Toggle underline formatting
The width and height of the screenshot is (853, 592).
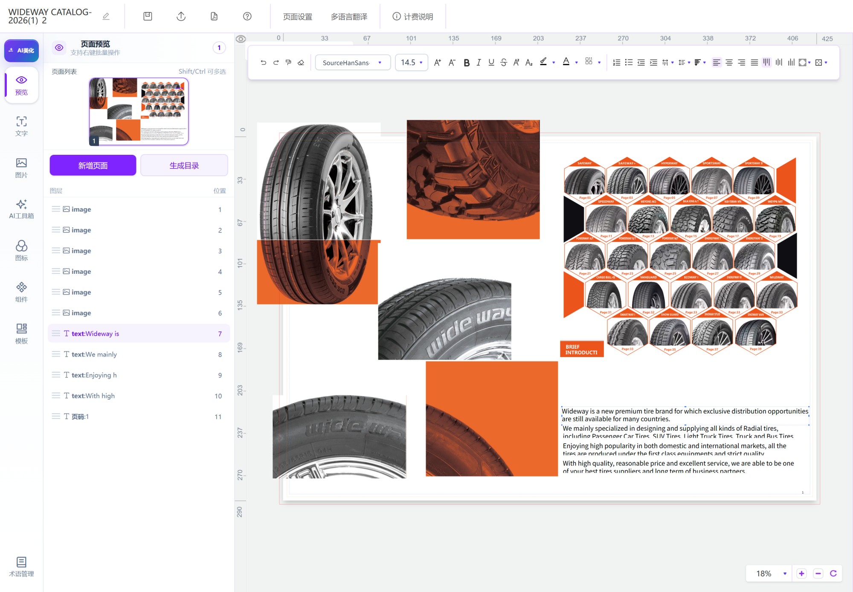tap(491, 63)
